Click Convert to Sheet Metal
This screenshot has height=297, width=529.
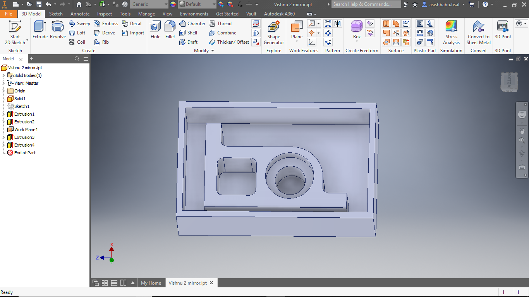pyautogui.click(x=479, y=32)
